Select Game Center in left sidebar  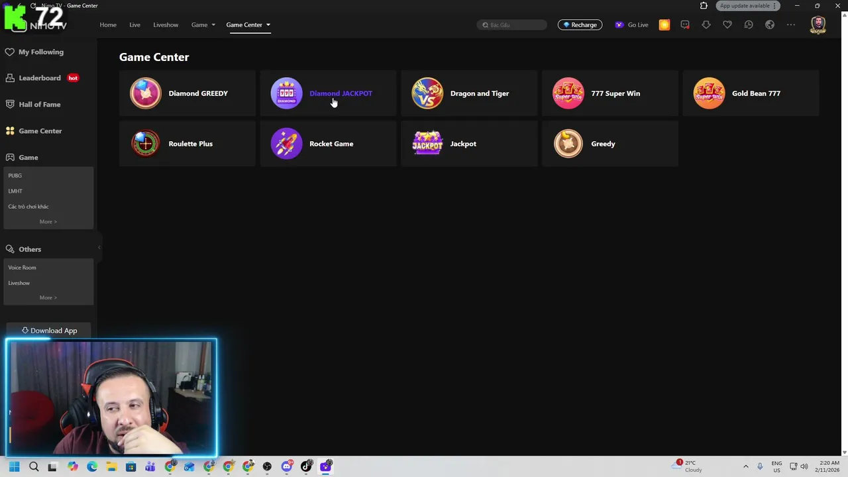point(34,131)
